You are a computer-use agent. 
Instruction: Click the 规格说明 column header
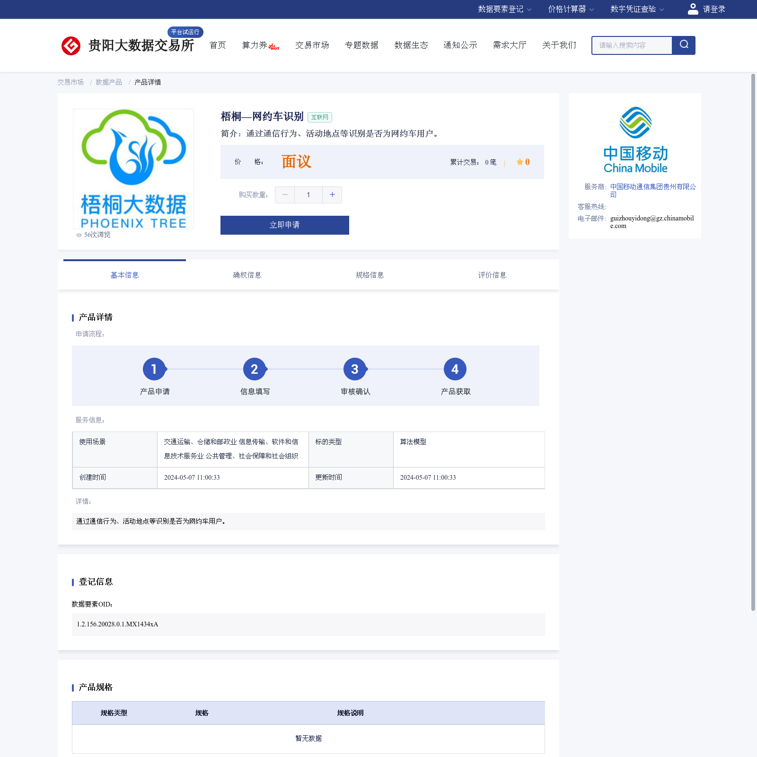point(350,713)
